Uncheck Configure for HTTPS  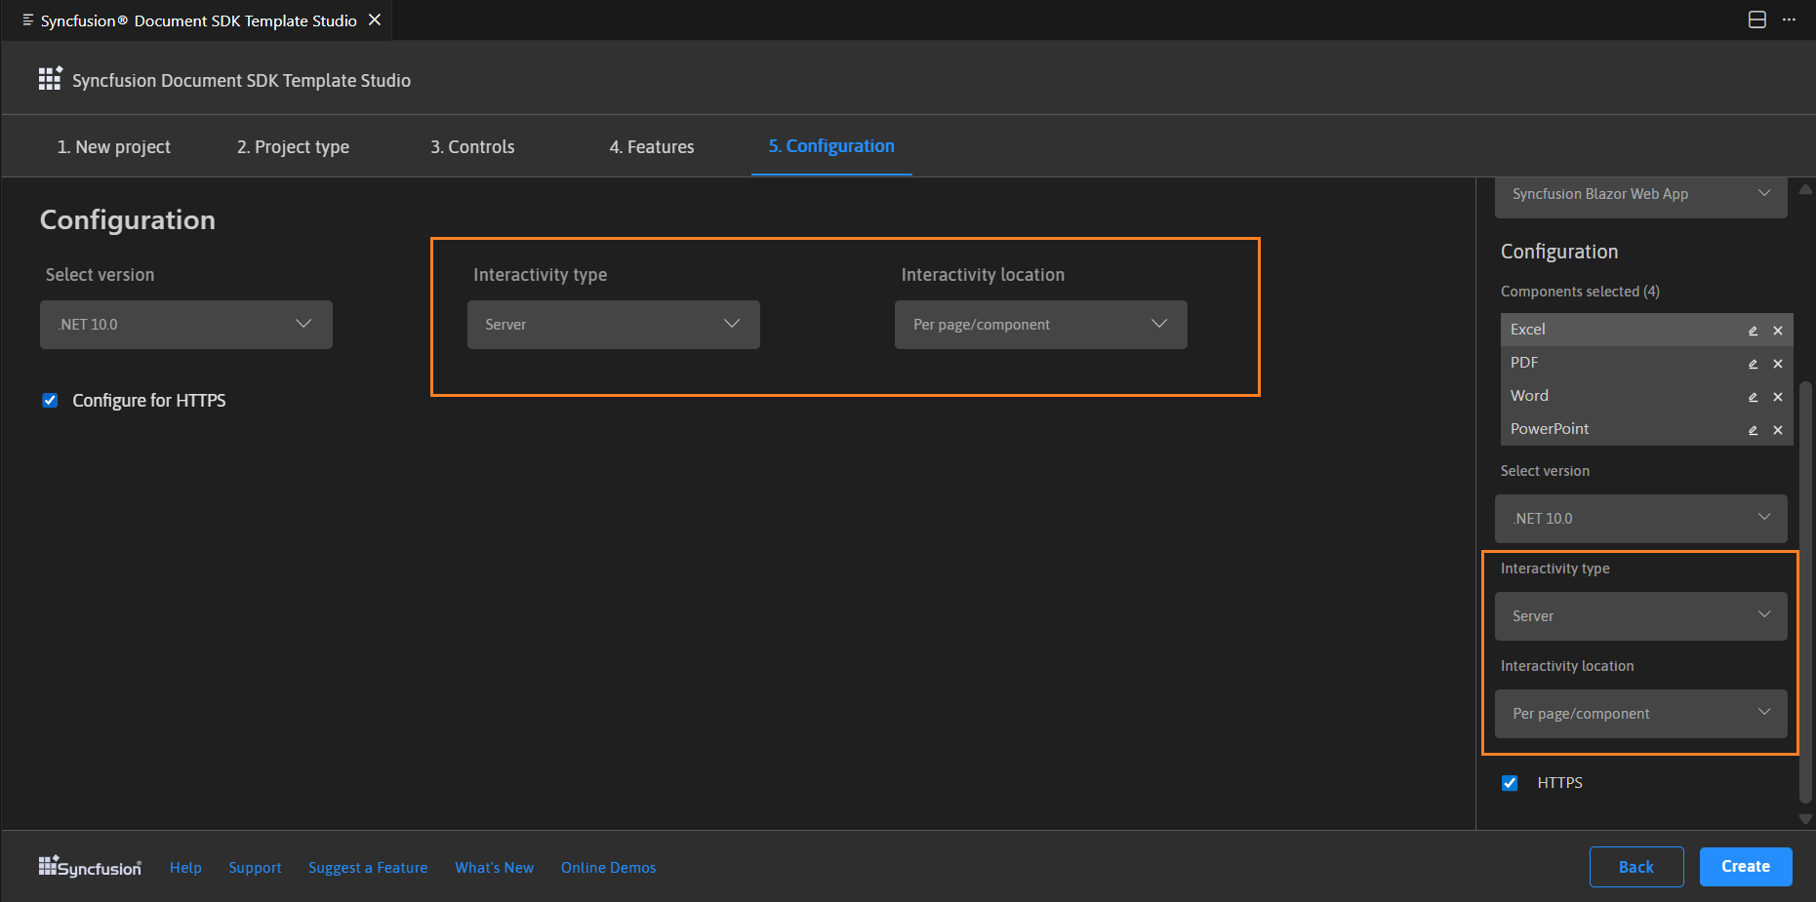click(x=50, y=400)
